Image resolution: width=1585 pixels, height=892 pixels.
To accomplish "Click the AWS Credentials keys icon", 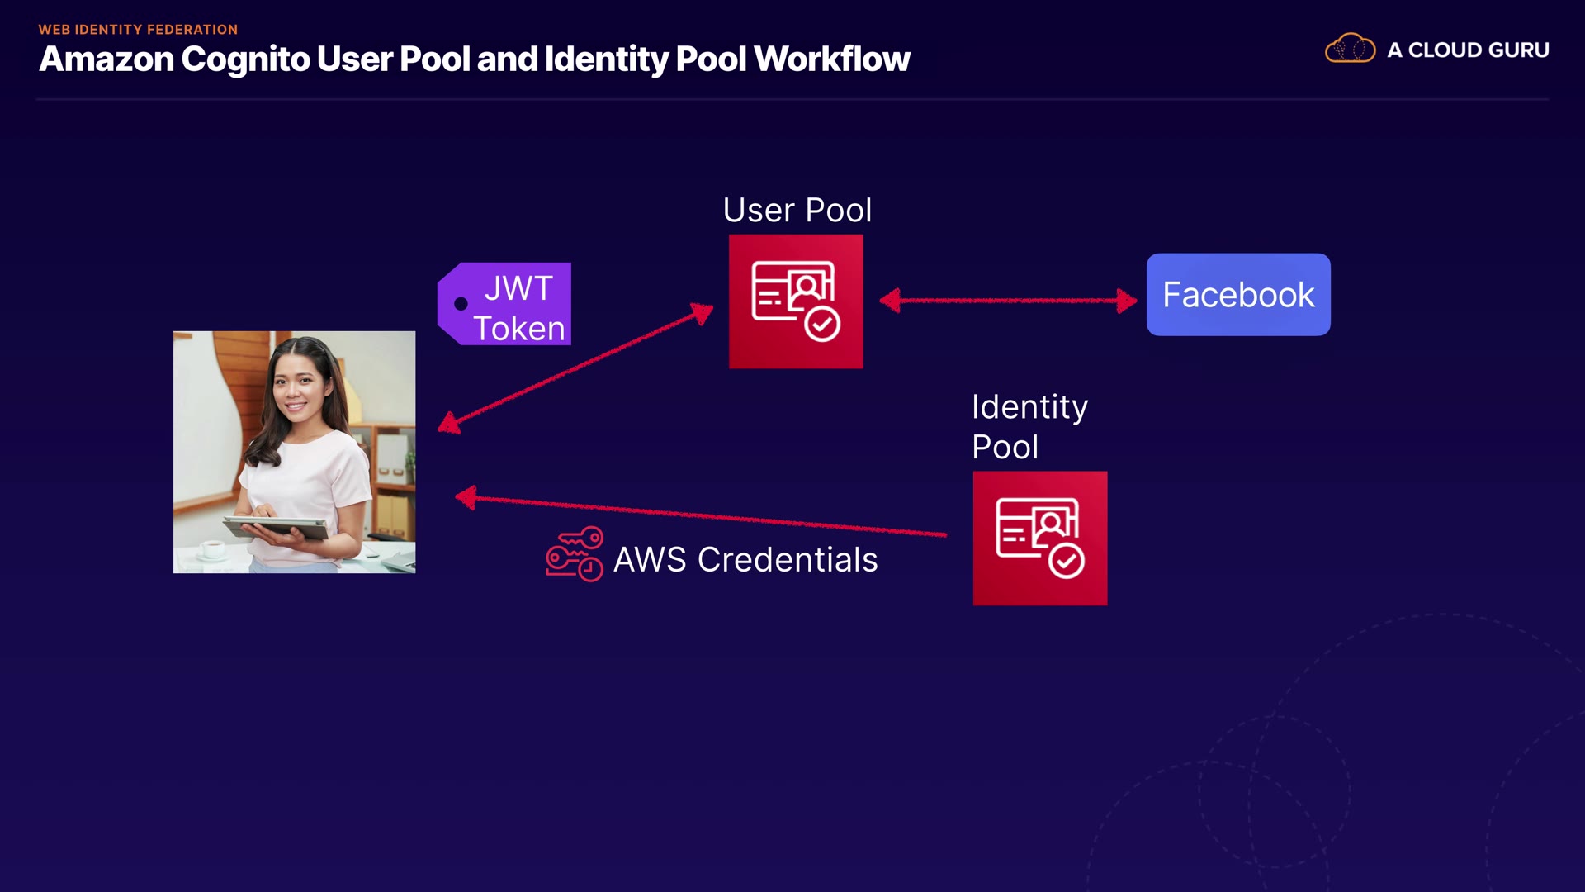I will pyautogui.click(x=575, y=554).
